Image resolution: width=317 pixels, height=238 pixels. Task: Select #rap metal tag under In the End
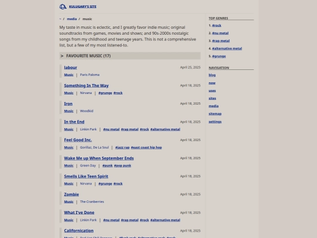[x=130, y=129]
